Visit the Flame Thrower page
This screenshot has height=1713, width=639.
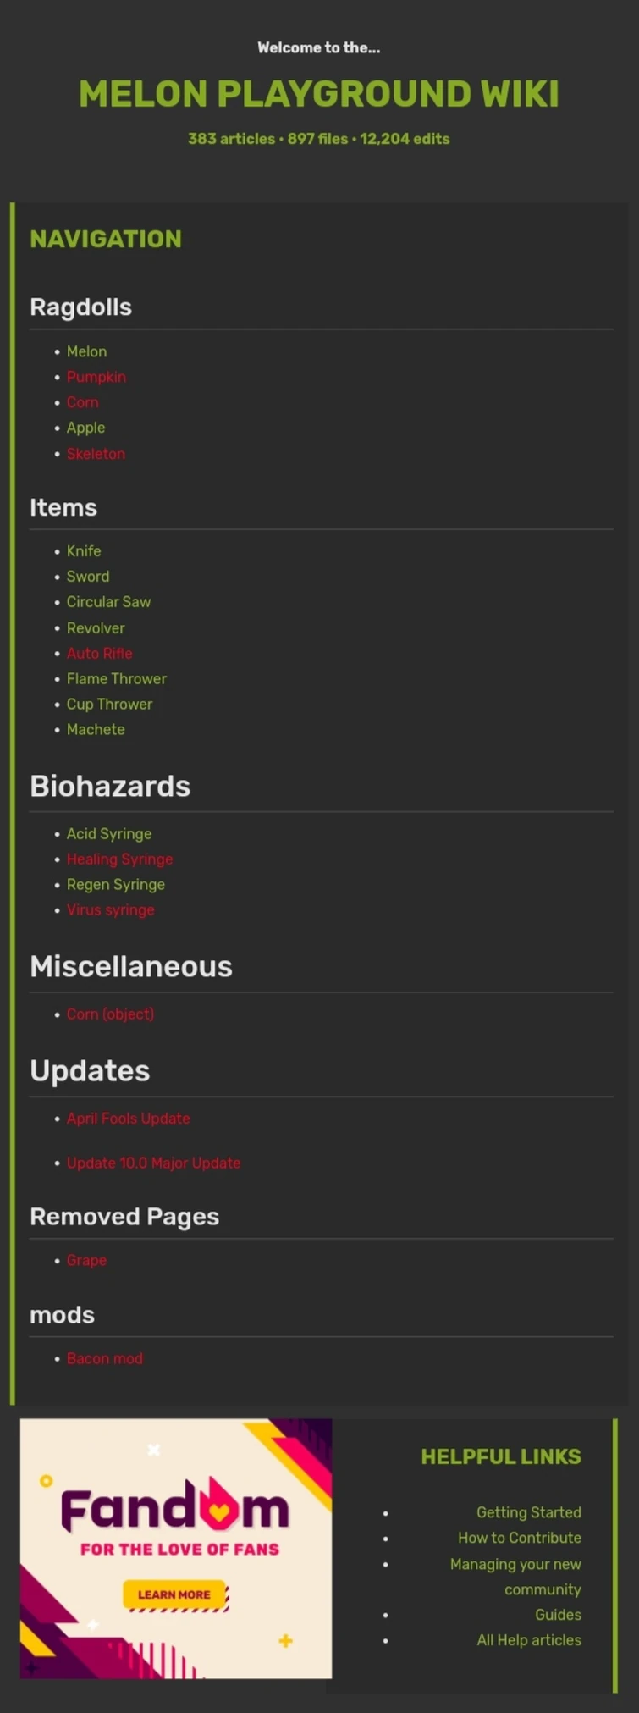[x=116, y=679]
